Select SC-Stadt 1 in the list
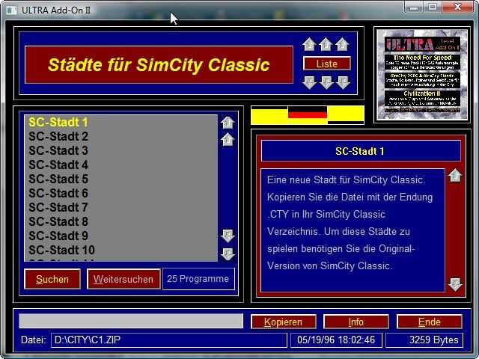This screenshot has width=479, height=359. [120, 122]
